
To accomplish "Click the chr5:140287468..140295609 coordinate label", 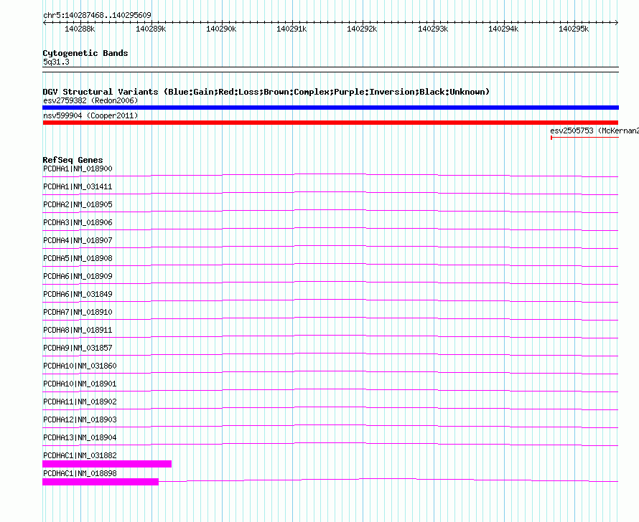I will pyautogui.click(x=97, y=15).
